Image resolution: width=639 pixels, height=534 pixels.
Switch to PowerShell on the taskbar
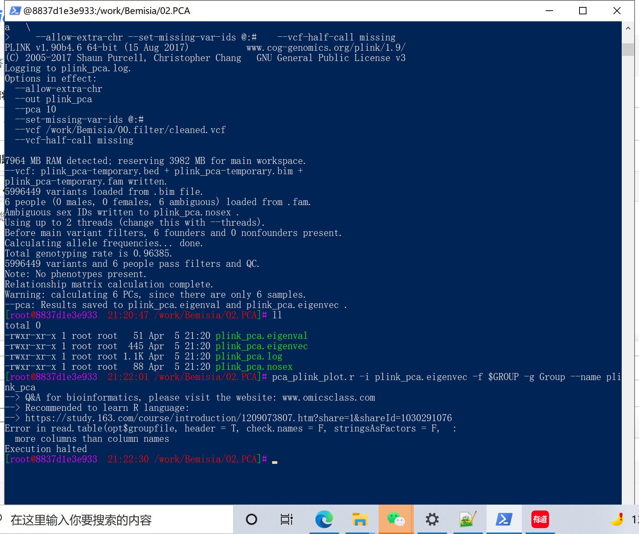coord(504,519)
